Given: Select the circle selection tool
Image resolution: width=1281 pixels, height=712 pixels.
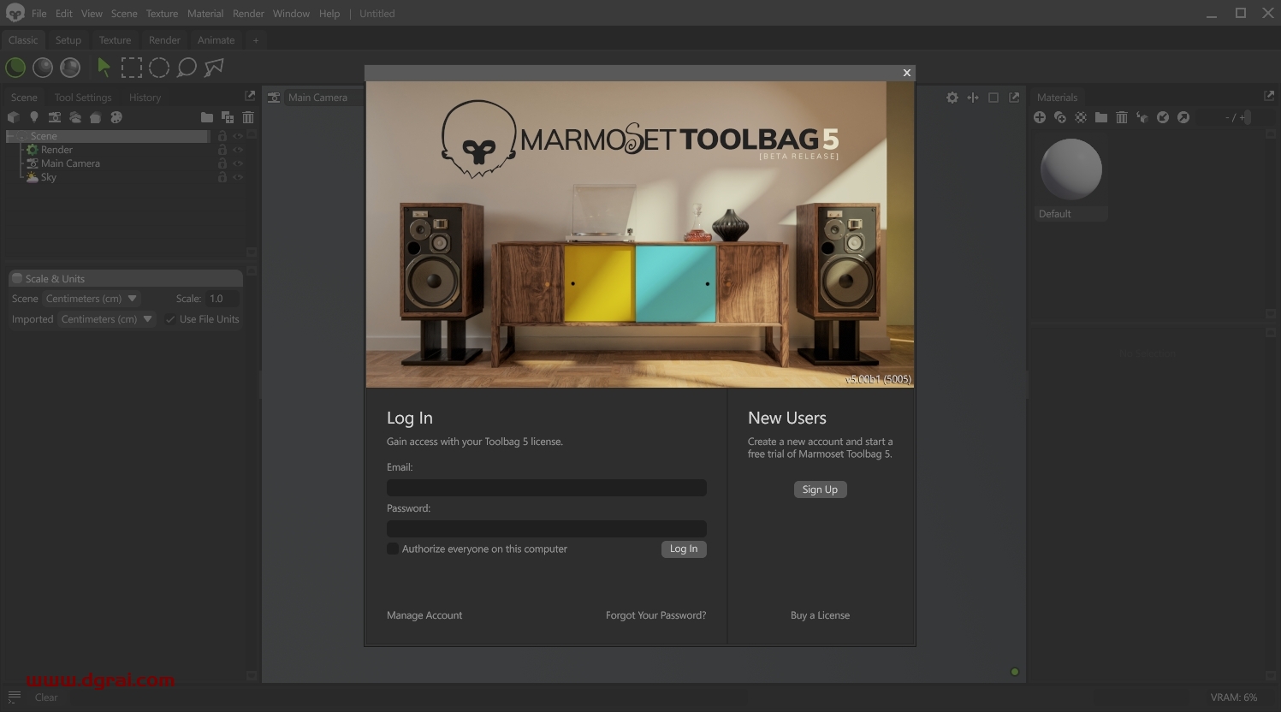Looking at the screenshot, I should [x=159, y=67].
